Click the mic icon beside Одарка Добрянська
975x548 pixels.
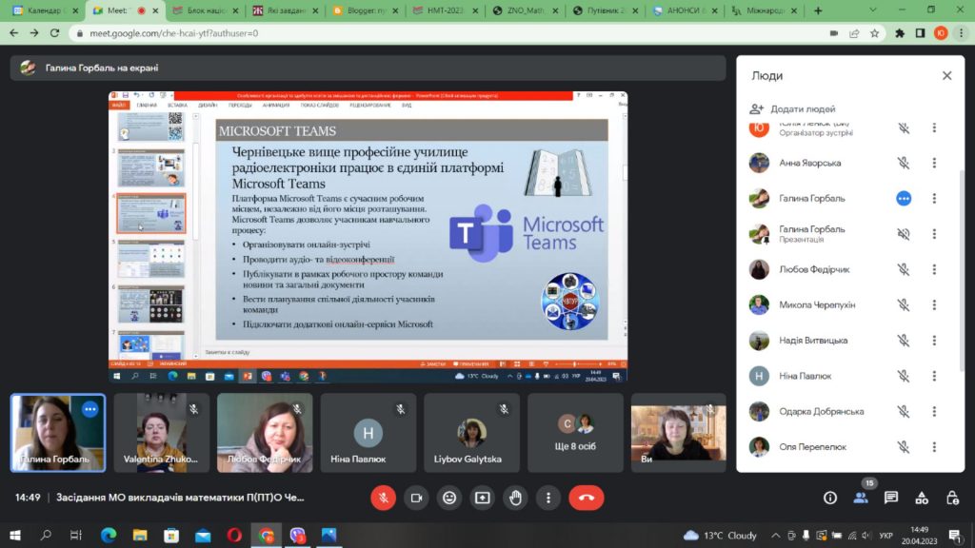pyautogui.click(x=904, y=411)
